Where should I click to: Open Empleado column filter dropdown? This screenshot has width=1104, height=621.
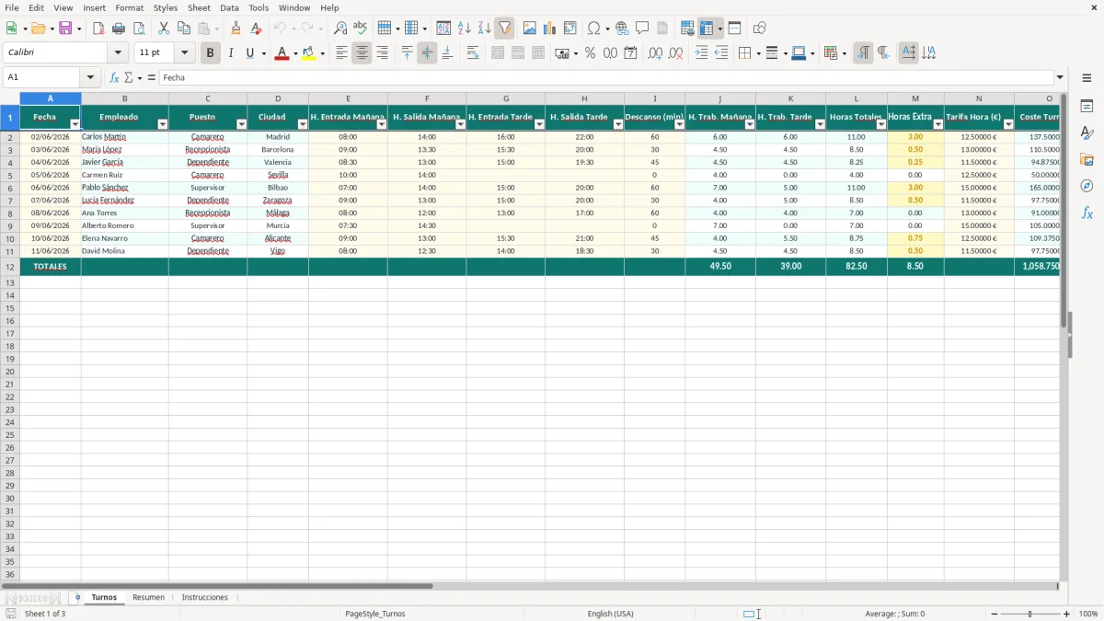[163, 124]
